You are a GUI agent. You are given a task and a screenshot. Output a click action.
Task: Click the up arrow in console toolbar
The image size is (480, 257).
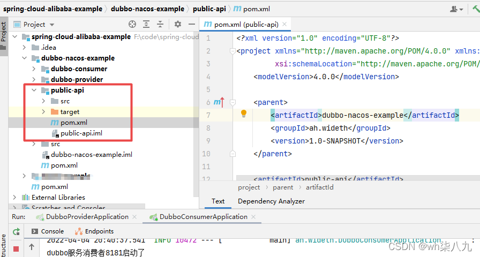click(32, 247)
